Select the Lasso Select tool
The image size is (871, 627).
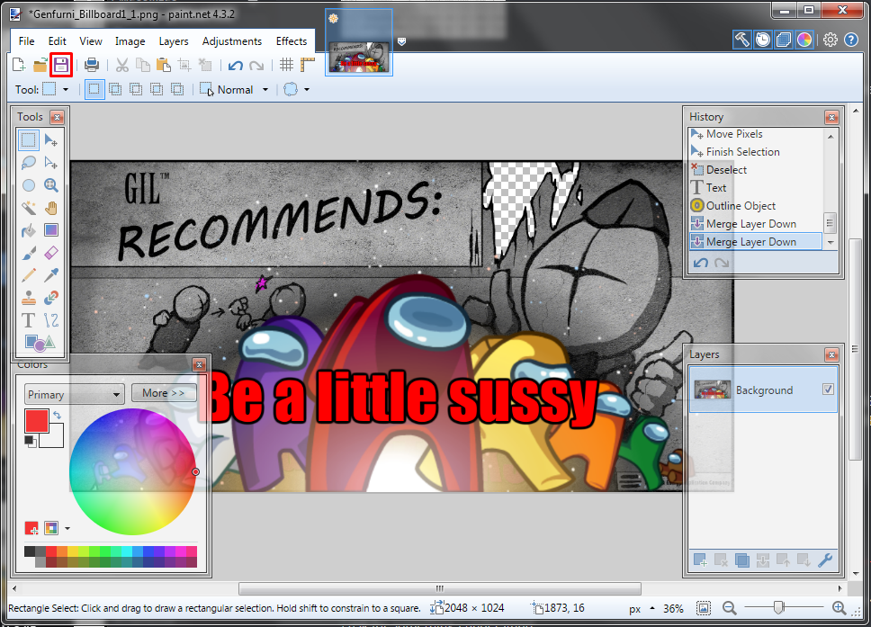[29, 163]
